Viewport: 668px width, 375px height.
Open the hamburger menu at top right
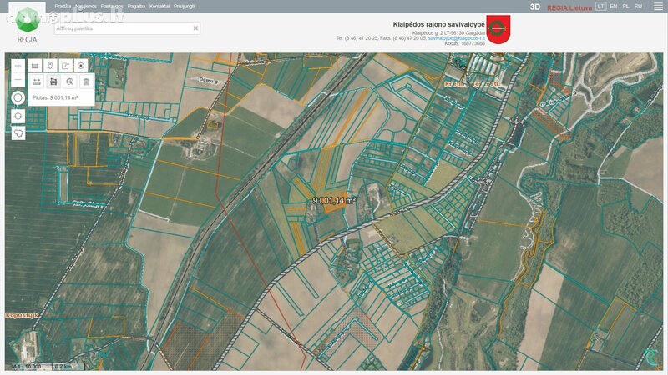coord(658,7)
